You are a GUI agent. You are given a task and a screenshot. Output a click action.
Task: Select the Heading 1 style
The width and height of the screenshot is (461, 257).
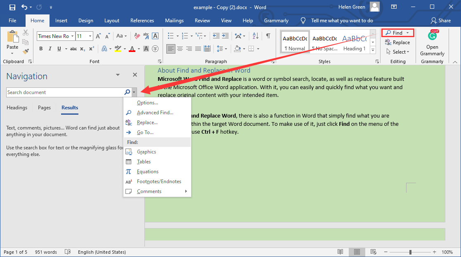coord(354,41)
